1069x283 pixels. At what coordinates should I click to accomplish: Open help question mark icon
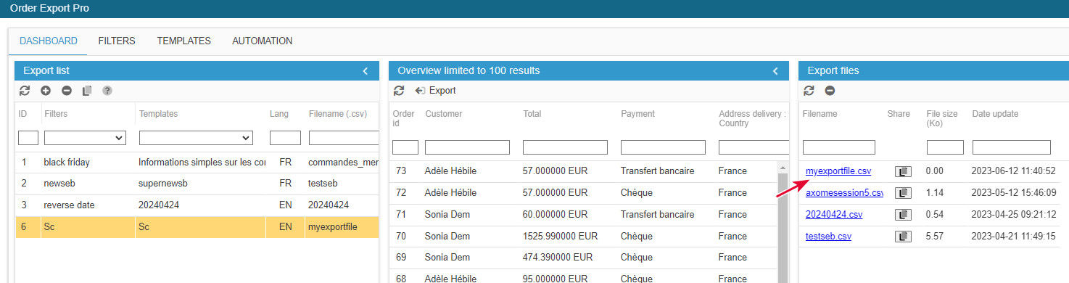point(107,91)
